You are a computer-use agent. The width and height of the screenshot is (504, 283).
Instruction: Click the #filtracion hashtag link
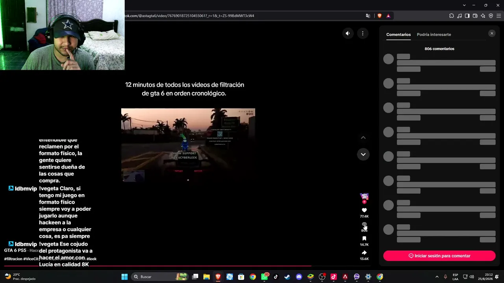(x=13, y=259)
